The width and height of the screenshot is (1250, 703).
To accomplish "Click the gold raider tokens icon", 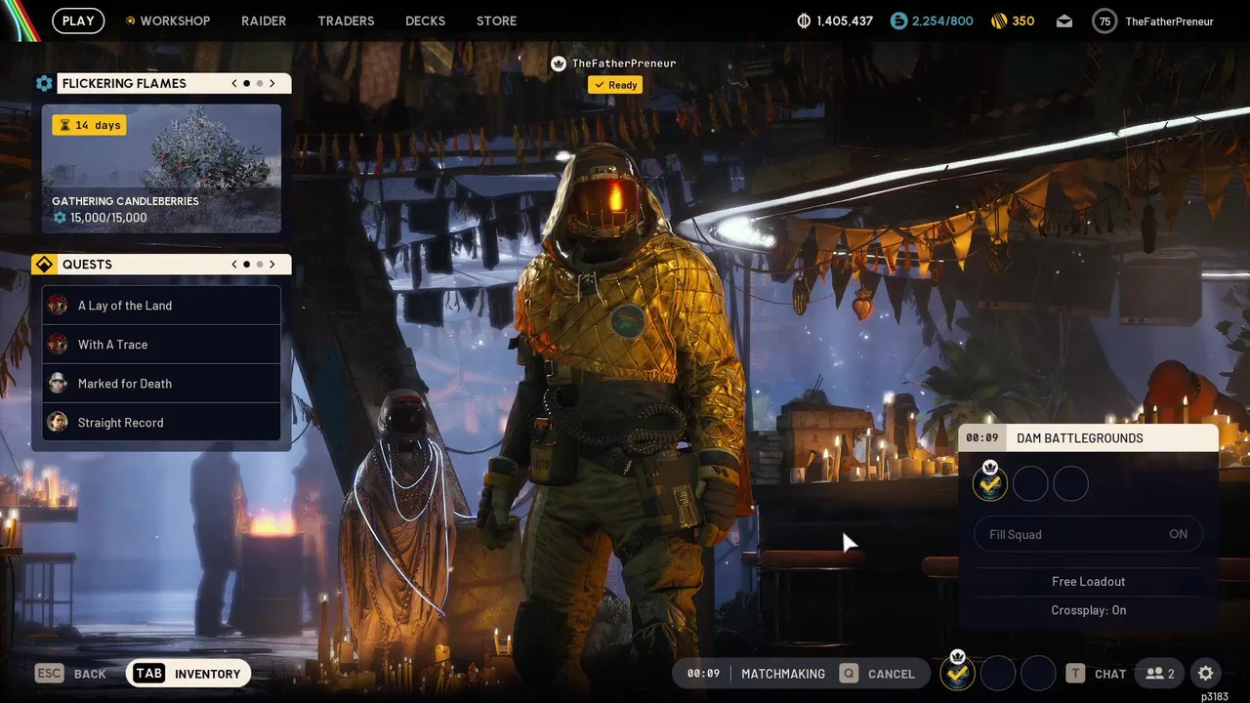I will click(x=998, y=21).
